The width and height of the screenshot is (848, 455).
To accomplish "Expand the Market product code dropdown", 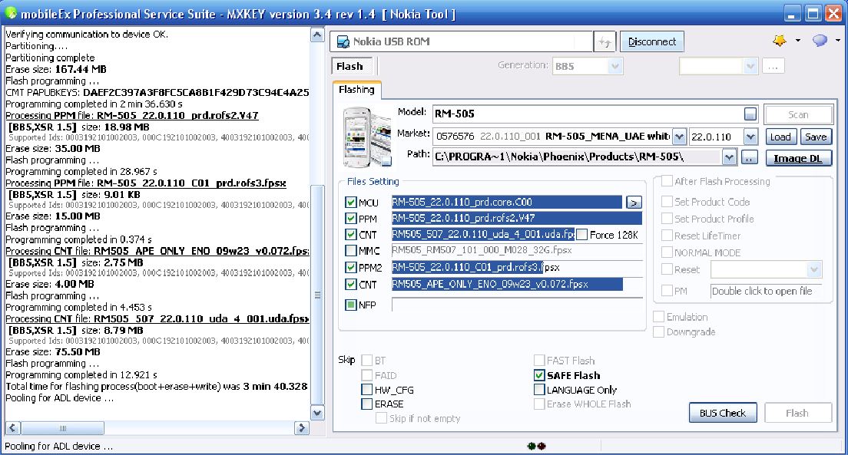I will point(679,137).
